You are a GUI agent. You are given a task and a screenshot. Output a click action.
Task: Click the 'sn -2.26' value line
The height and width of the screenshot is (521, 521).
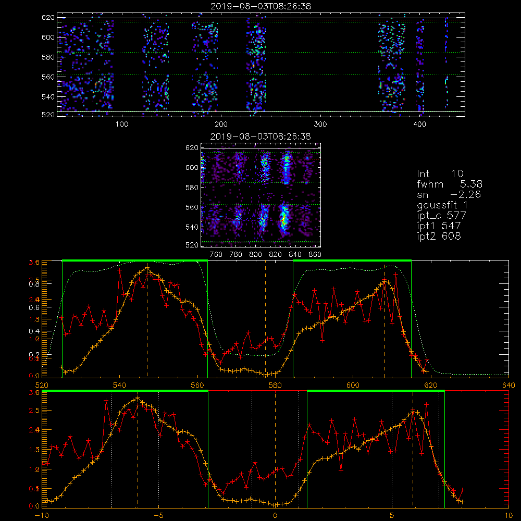point(449,194)
